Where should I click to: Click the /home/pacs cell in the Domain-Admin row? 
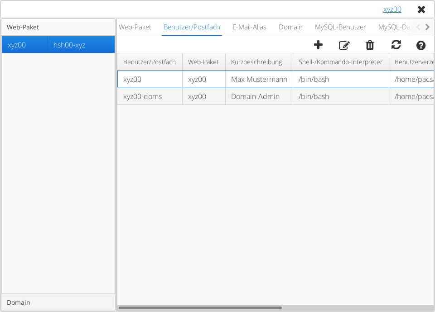click(411, 96)
